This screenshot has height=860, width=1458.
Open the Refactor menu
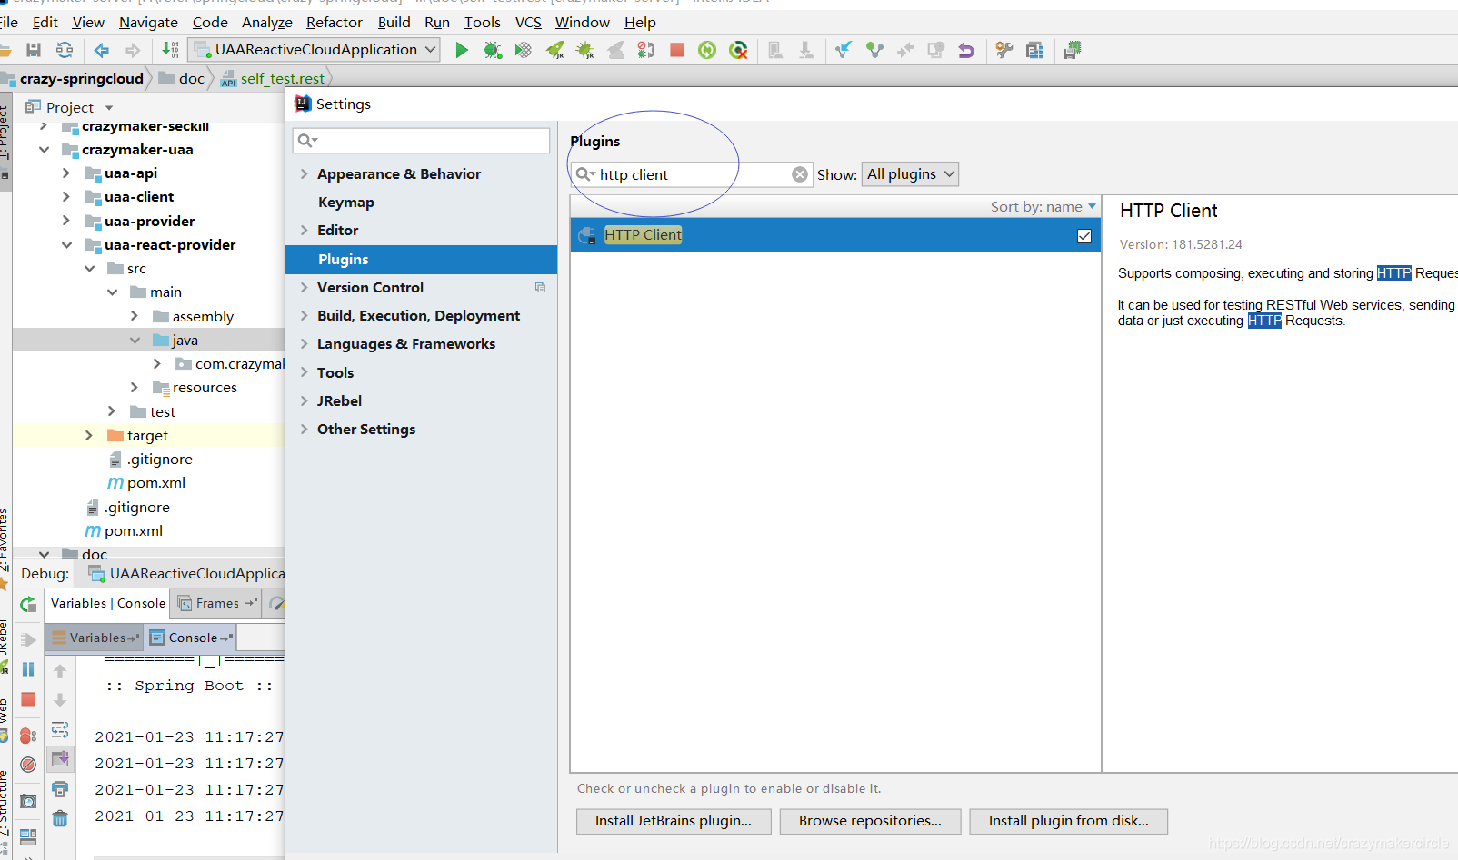[334, 22]
